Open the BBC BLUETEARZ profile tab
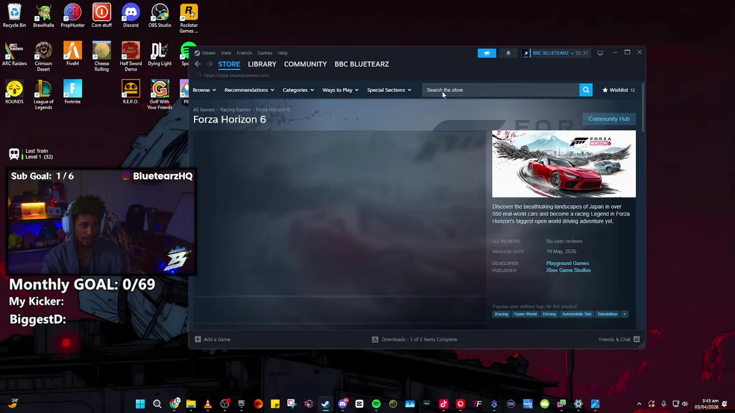This screenshot has width=735, height=413. click(362, 64)
